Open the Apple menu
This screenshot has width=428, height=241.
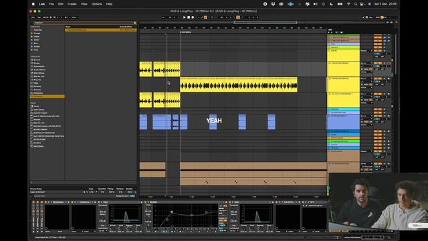tap(33, 4)
